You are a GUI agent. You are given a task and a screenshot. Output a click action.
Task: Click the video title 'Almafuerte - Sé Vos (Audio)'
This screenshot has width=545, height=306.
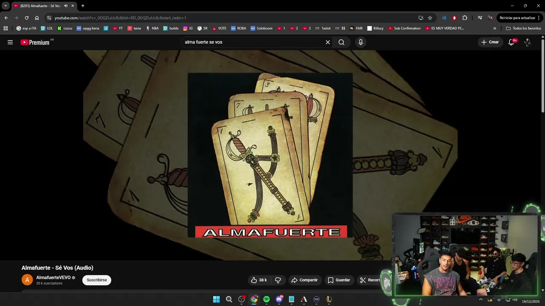[57, 268]
